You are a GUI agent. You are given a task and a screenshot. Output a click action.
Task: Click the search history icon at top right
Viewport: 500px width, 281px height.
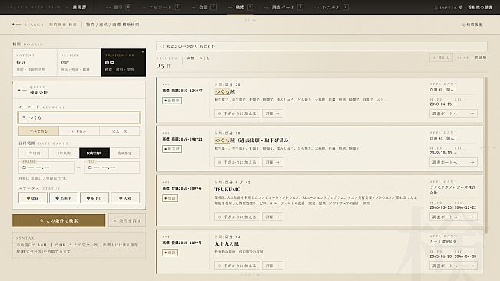coord(464,25)
